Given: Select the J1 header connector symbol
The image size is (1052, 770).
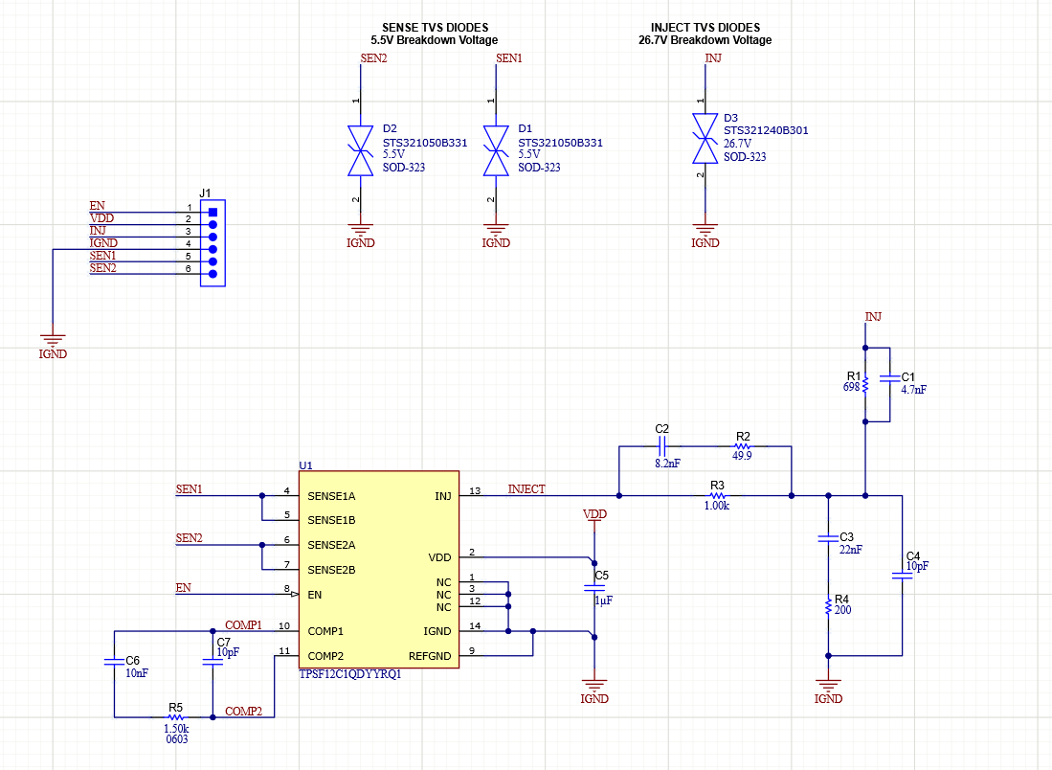Looking at the screenshot, I should click(213, 242).
